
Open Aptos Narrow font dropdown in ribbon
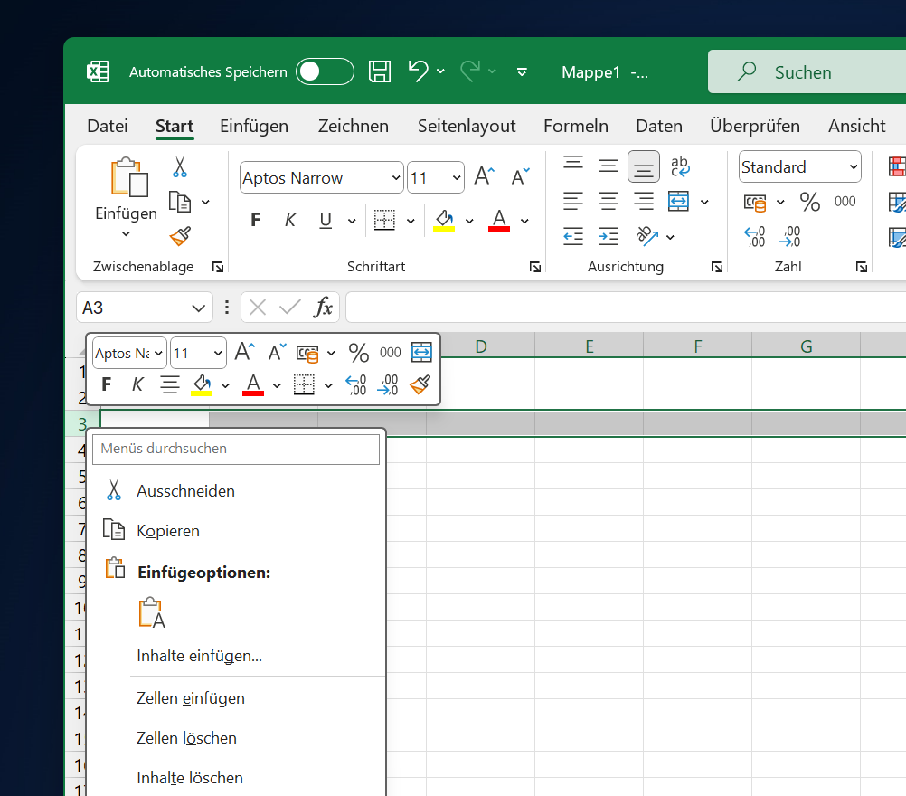[395, 177]
